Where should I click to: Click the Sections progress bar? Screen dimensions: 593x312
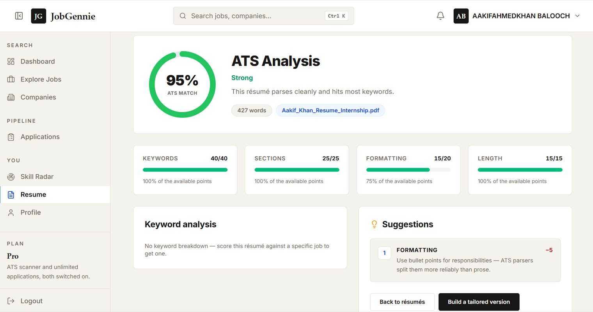coord(297,170)
